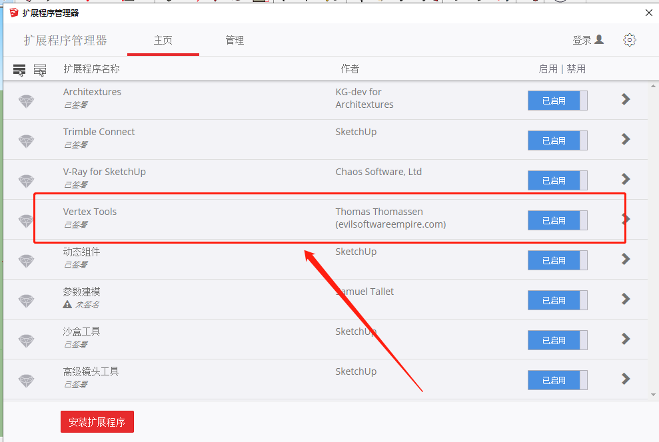Click the 沙盒工具 gem icon

coord(27,341)
